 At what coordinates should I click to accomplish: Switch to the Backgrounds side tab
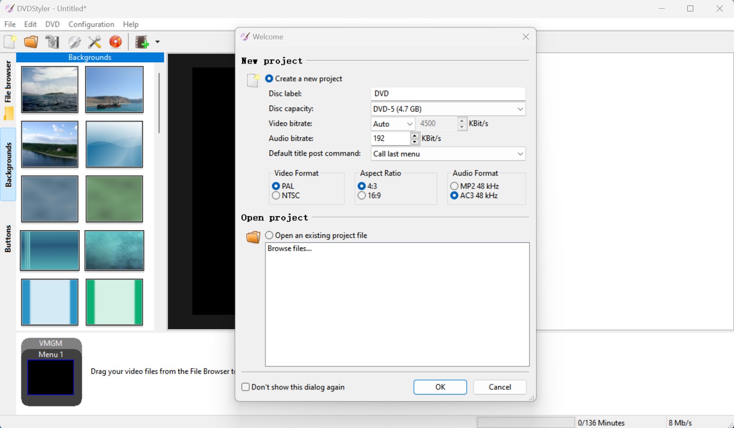[8, 164]
